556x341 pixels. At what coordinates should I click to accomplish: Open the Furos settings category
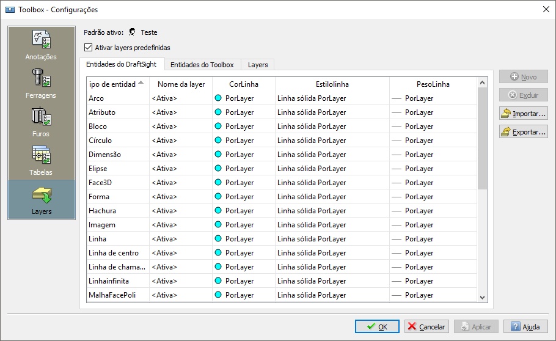pyautogui.click(x=41, y=122)
